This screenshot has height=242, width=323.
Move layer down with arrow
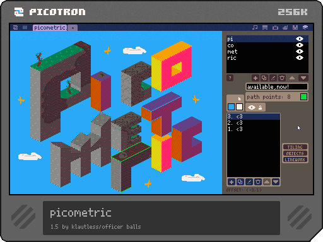[303, 78]
